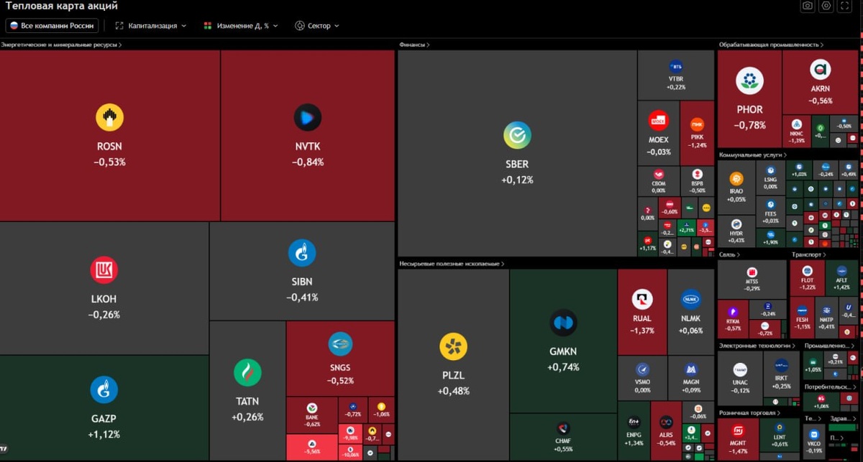Select the FESH tile

click(803, 317)
